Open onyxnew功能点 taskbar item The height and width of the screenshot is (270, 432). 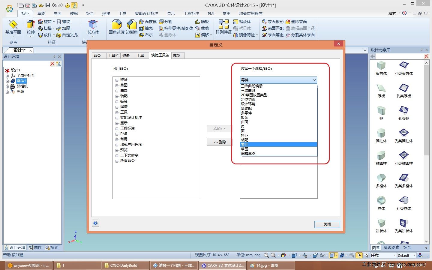[x=29, y=265]
